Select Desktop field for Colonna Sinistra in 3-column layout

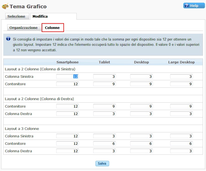coord(141,136)
